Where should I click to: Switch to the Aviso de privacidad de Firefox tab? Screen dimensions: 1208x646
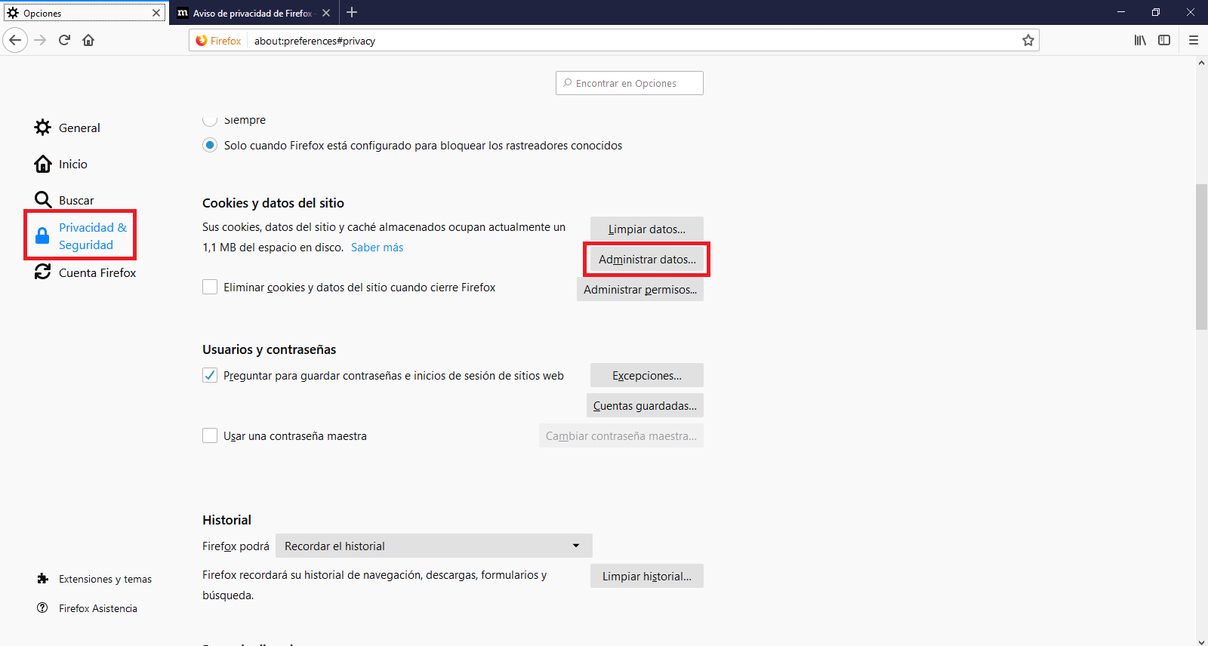pyautogui.click(x=253, y=13)
